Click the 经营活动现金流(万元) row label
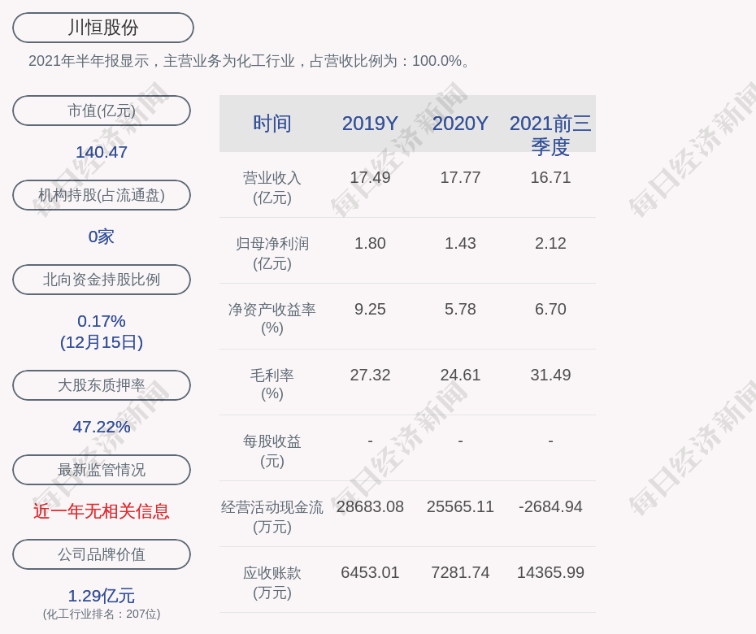Screen dimensions: 756x634 coord(272,517)
